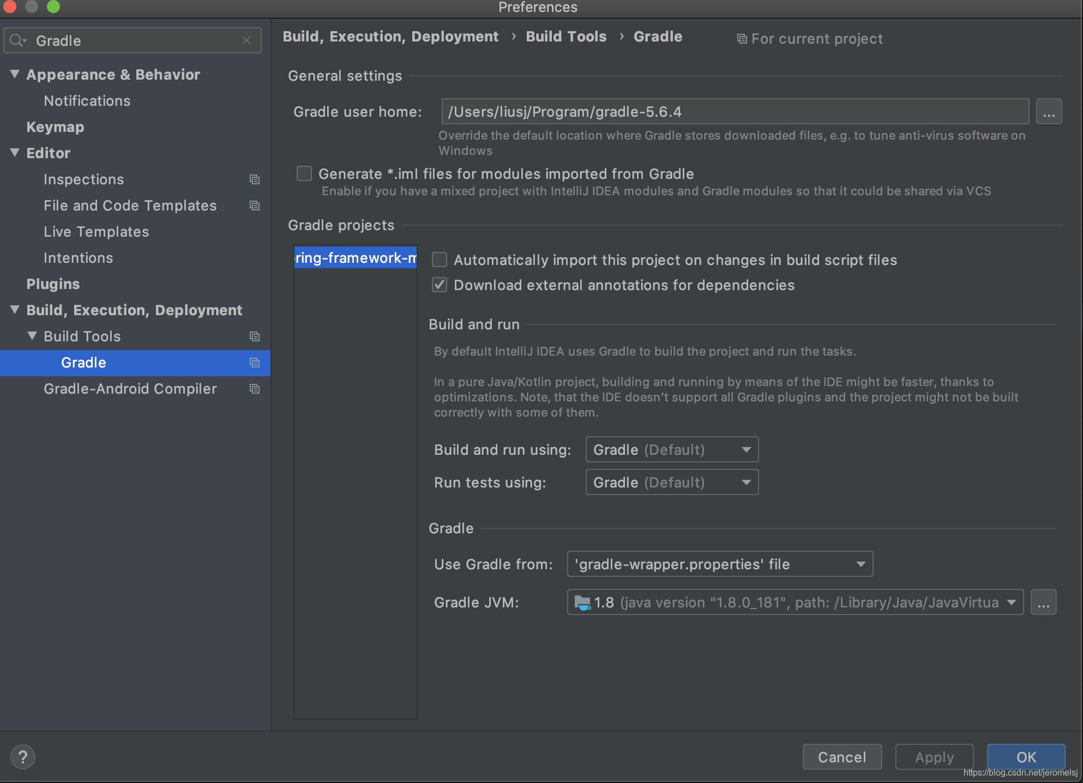
Task: Click the Build Tools tree label
Action: coord(82,336)
